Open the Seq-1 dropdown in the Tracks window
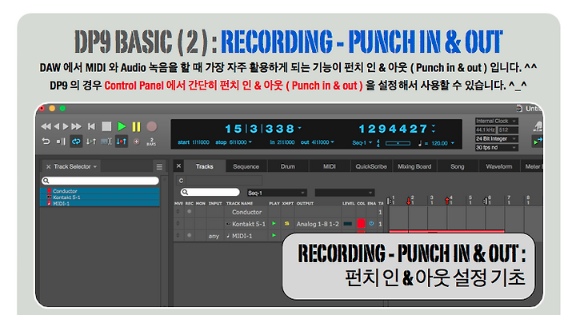 [x=277, y=193]
